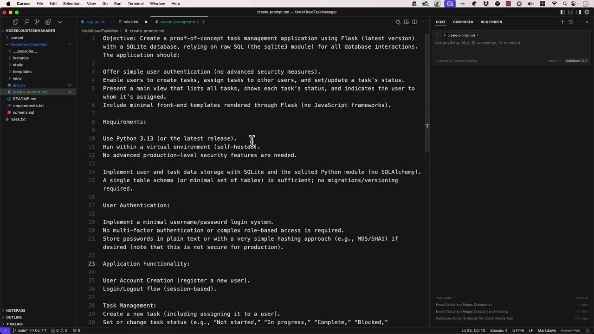Toggle the secondary sidebar layout icon
The width and height of the screenshot is (594, 334).
pyautogui.click(x=579, y=12)
